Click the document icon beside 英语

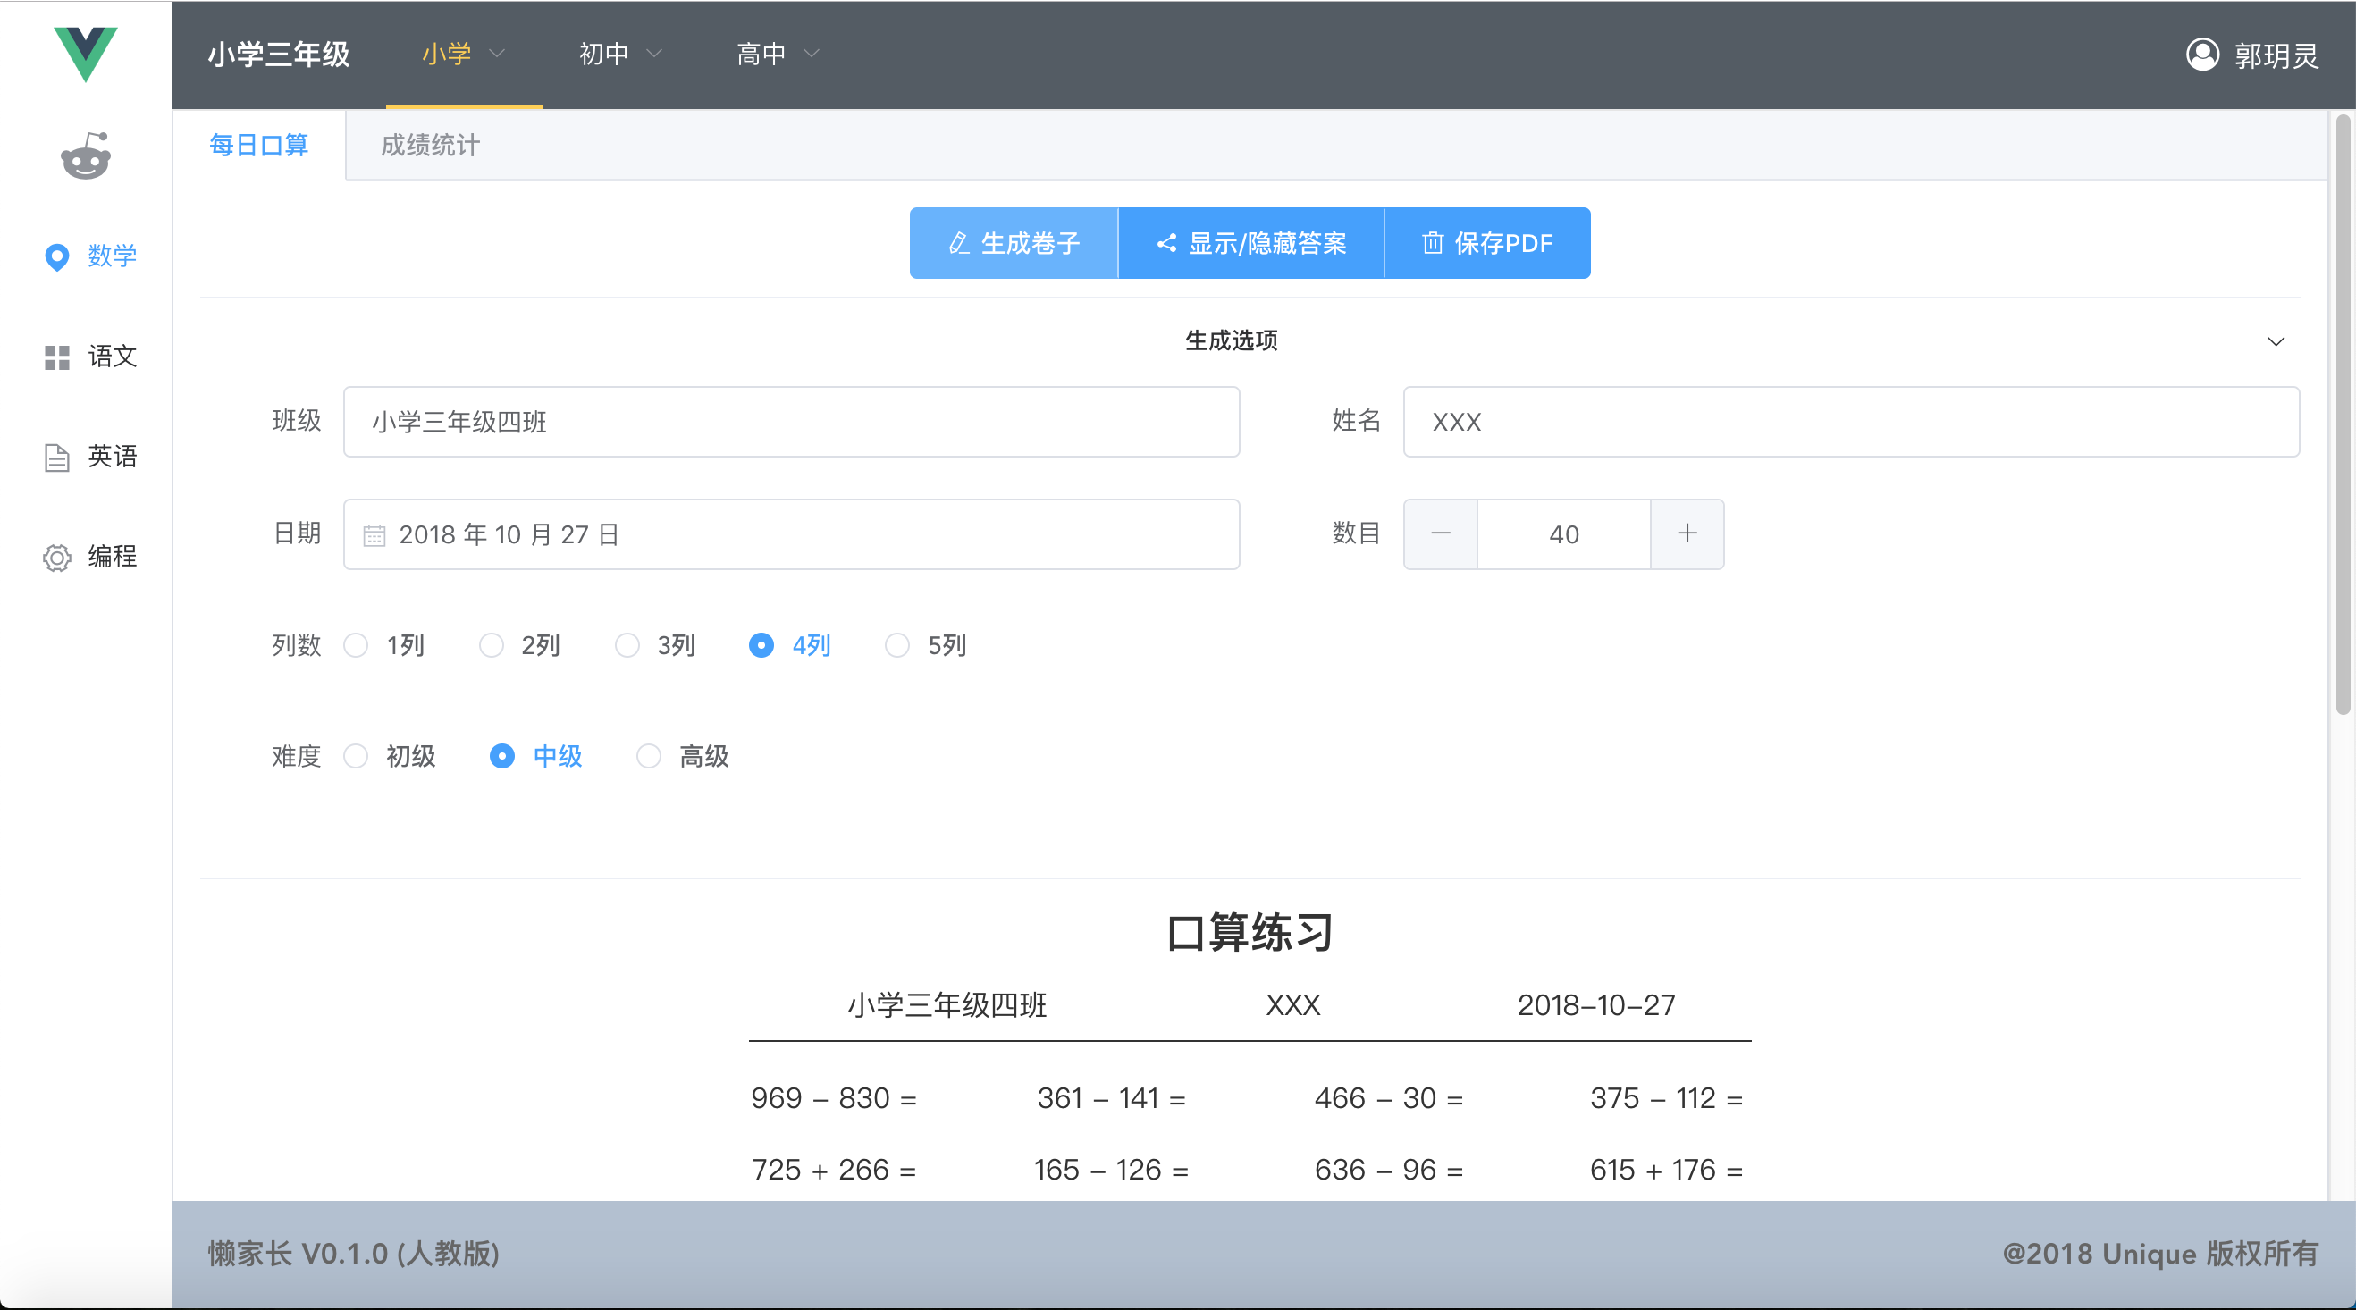click(56, 458)
